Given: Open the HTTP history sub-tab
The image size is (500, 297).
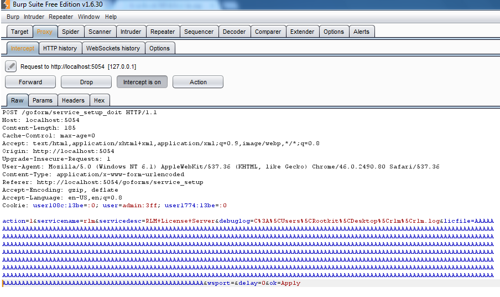Looking at the screenshot, I should pyautogui.click(x=60, y=48).
